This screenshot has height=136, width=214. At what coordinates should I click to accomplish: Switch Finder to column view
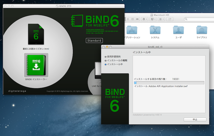(133, 19)
